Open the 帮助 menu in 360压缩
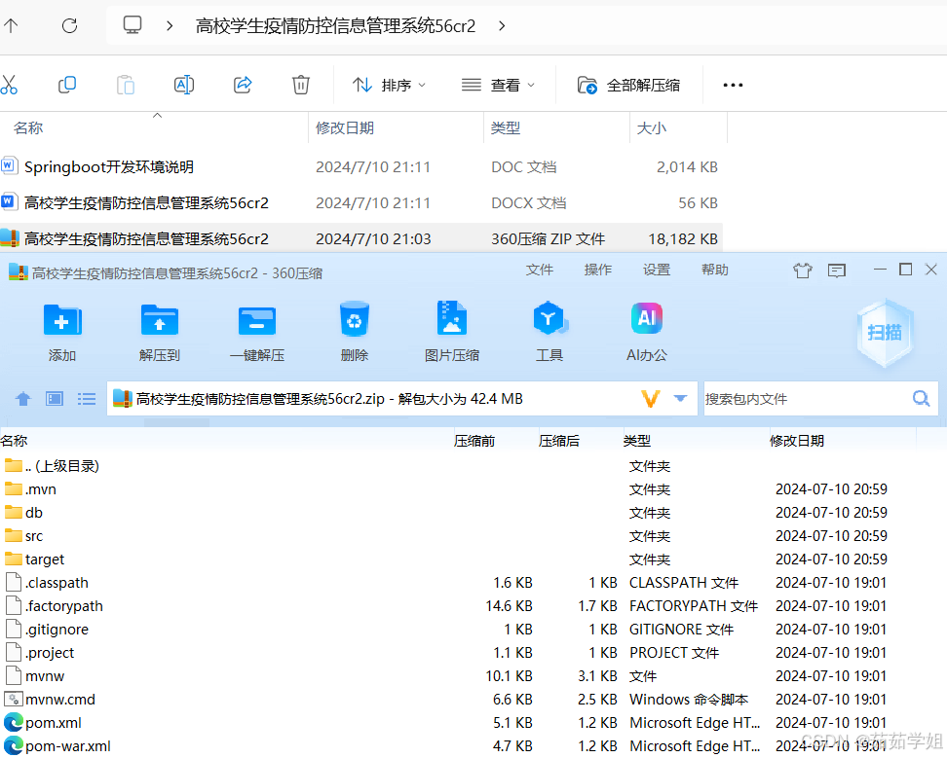The image size is (947, 758). click(715, 270)
